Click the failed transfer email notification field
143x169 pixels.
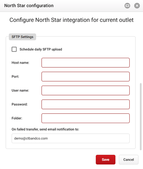[70, 138]
